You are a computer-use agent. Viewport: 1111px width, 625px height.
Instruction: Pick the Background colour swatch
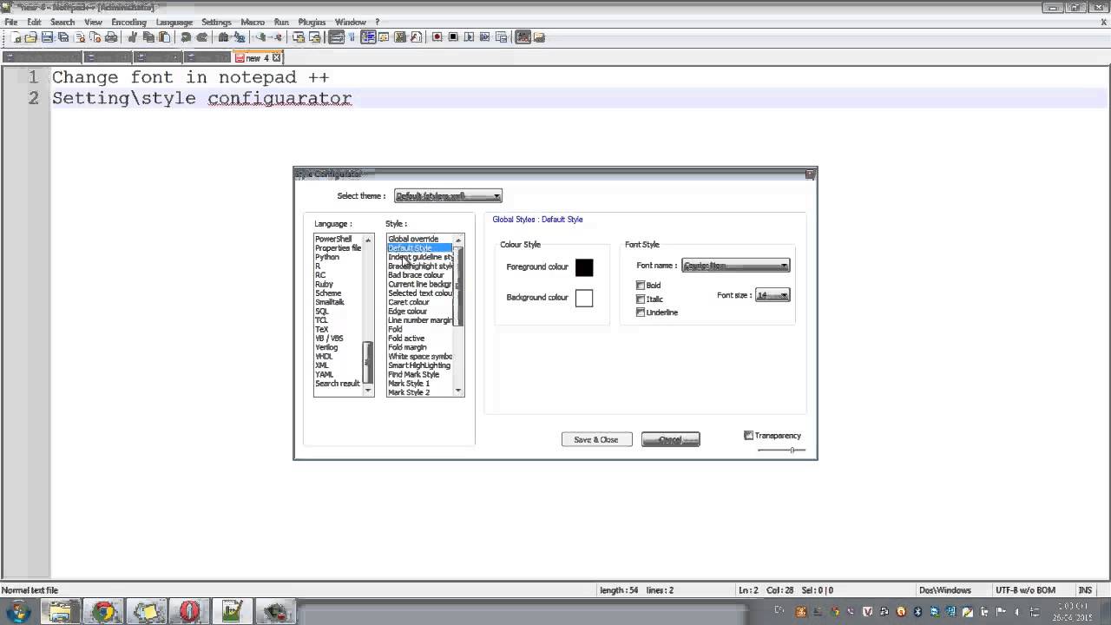click(584, 298)
